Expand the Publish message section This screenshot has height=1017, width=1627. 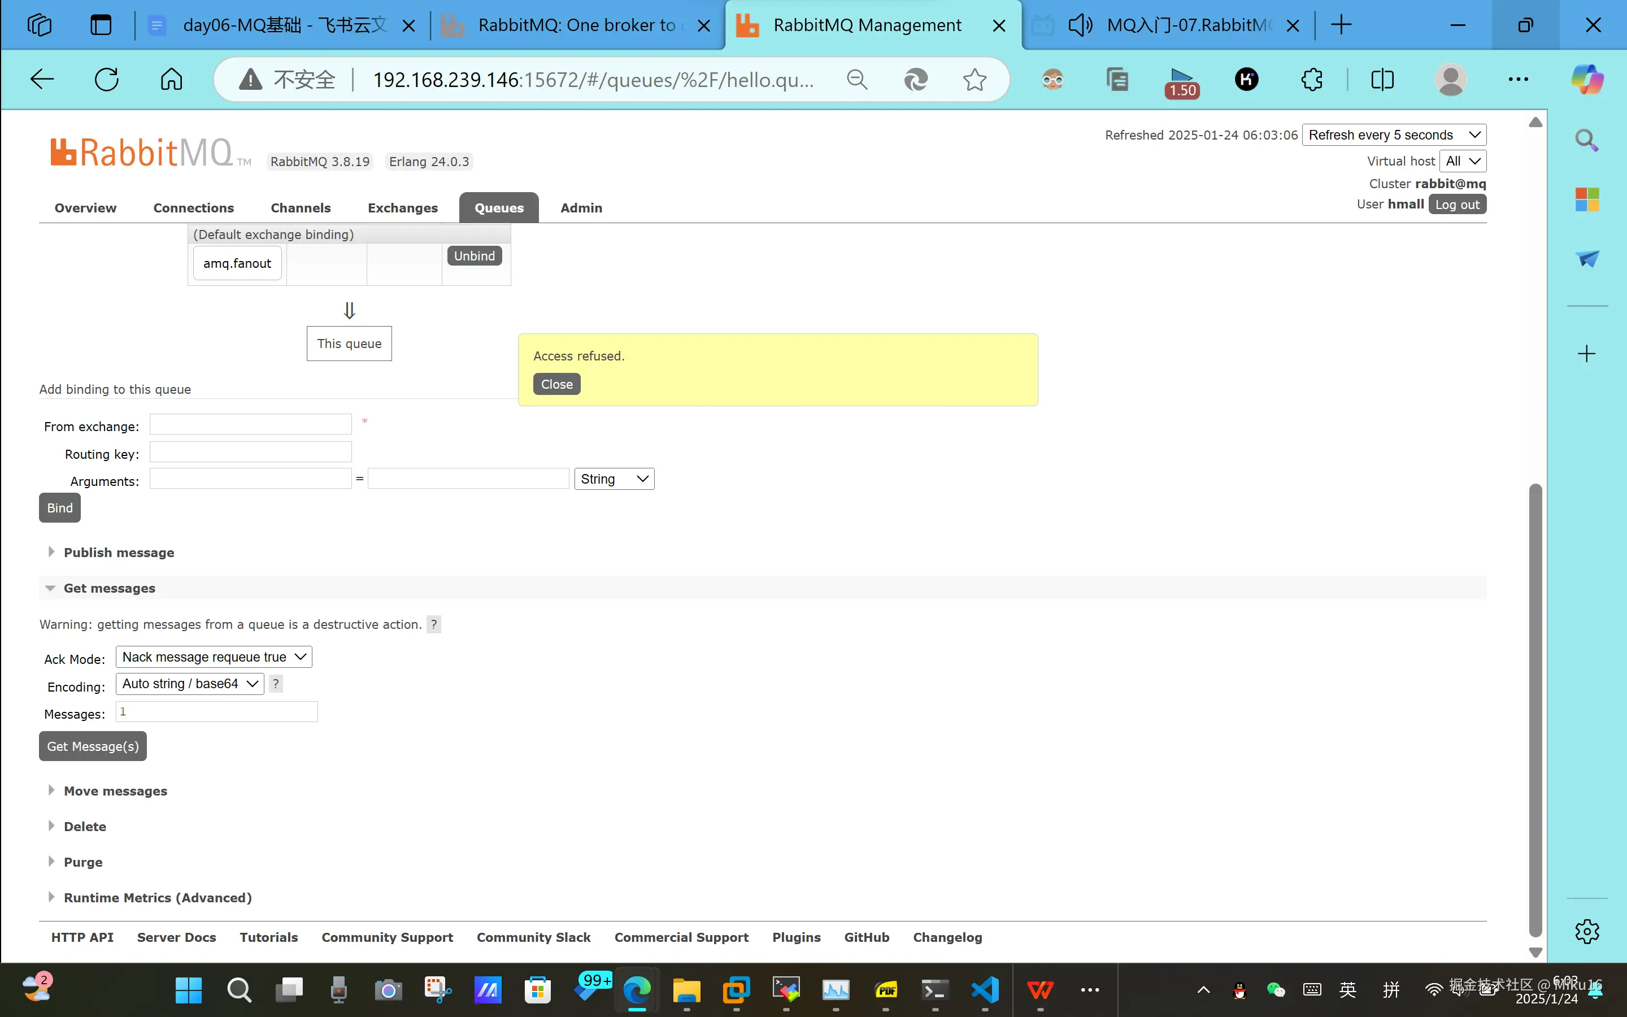click(x=118, y=552)
